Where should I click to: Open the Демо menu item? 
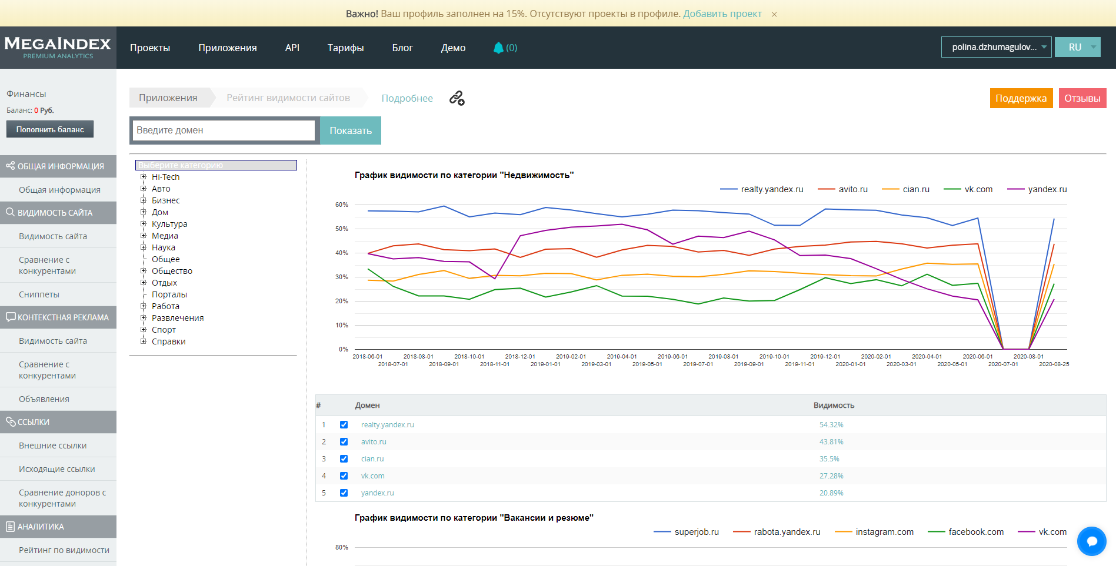pyautogui.click(x=454, y=48)
